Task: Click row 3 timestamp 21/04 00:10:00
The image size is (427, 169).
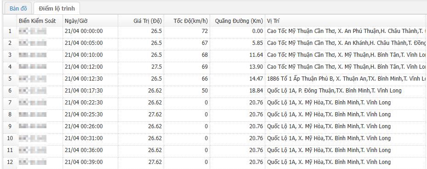Action: coord(84,55)
